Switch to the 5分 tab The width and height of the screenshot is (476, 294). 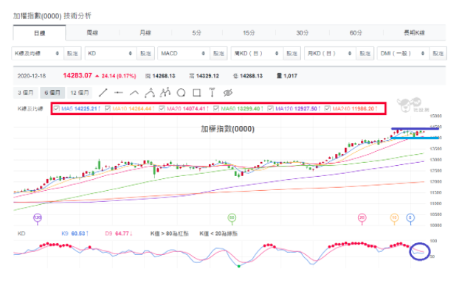pos(197,32)
